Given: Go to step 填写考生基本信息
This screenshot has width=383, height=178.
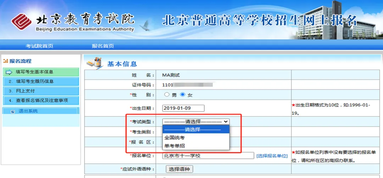Looking at the screenshot, I should [41, 72].
